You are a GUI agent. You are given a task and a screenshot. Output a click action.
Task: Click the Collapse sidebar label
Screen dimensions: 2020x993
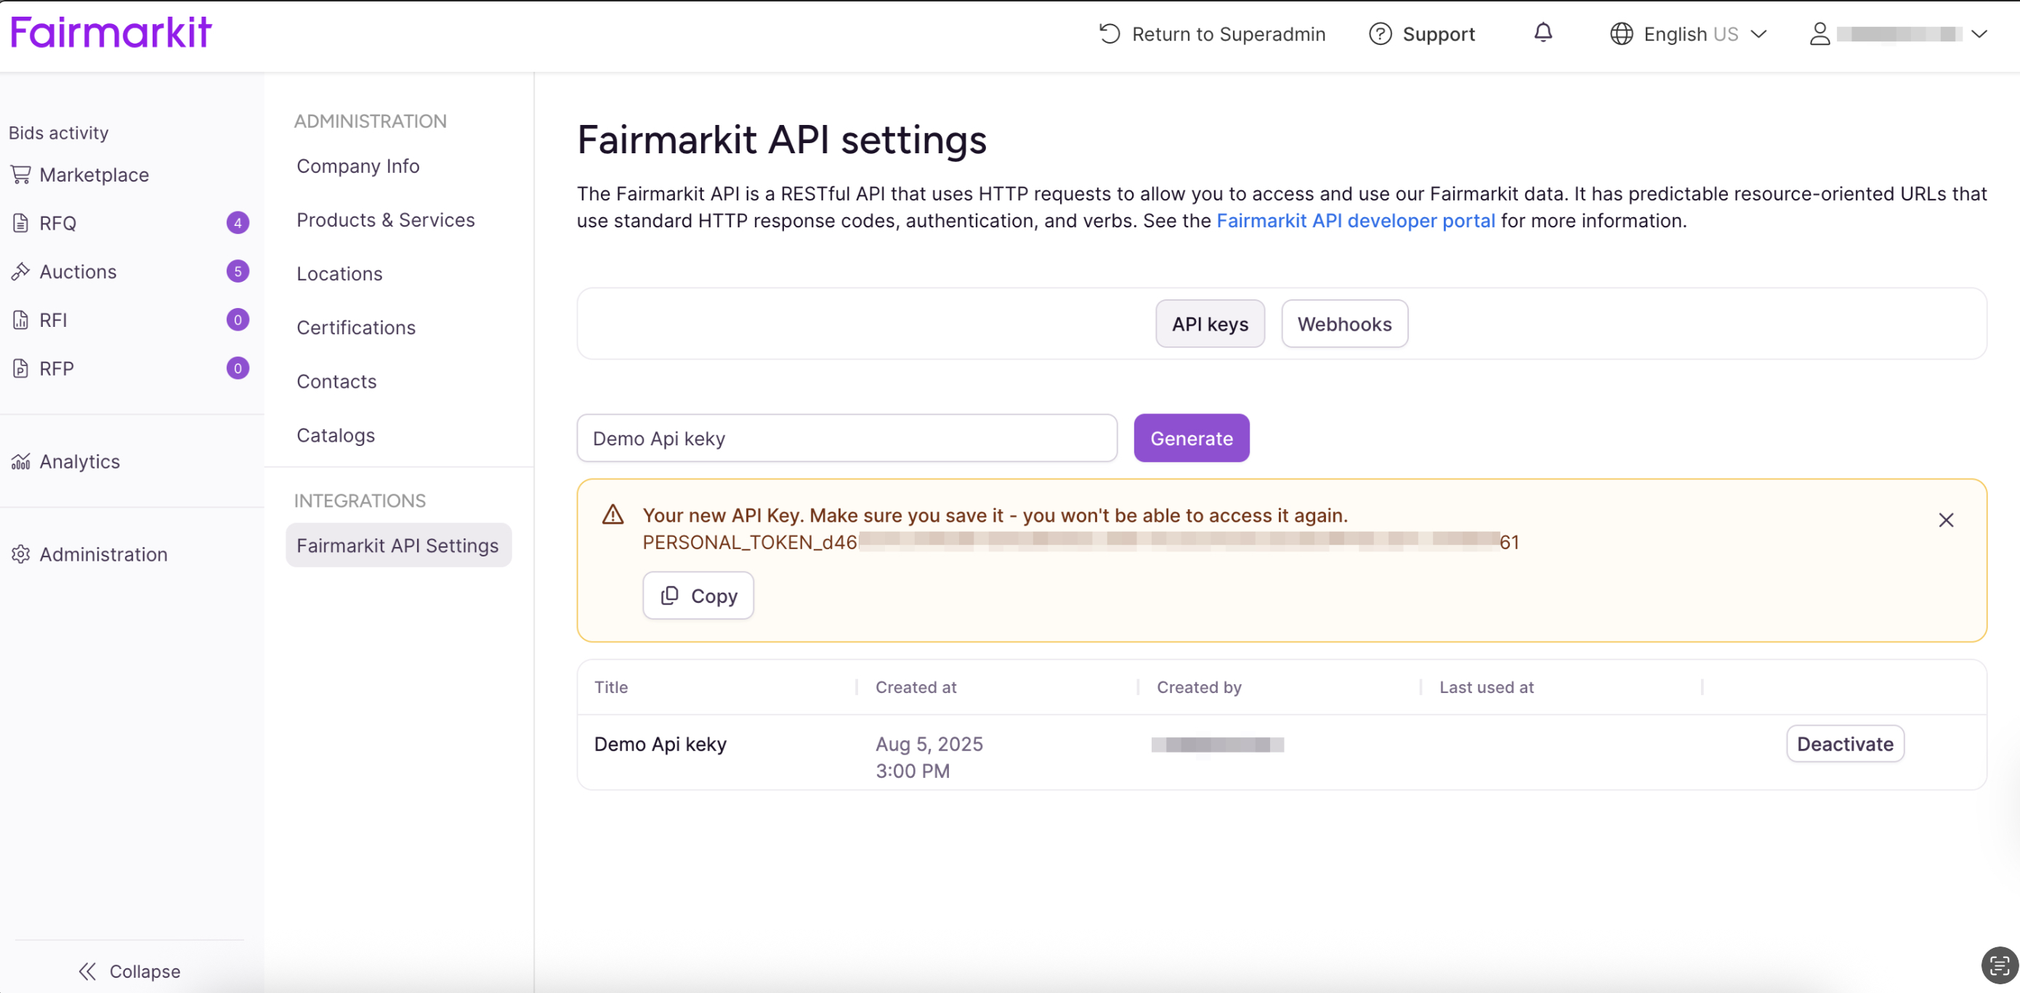click(145, 971)
